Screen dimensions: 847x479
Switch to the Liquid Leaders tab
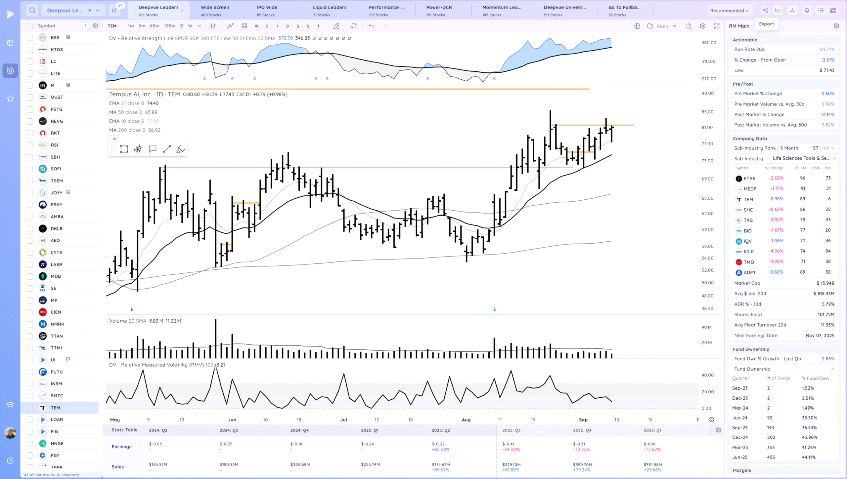pos(330,11)
